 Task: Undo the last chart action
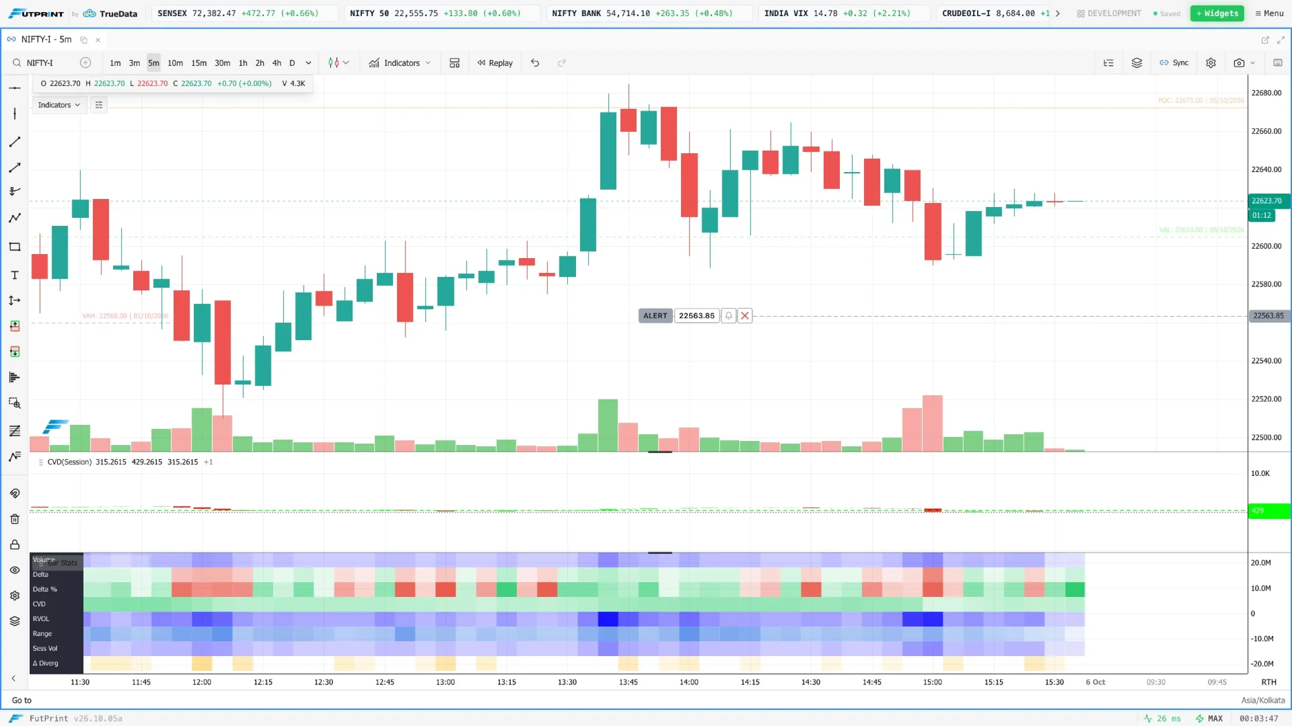click(535, 63)
